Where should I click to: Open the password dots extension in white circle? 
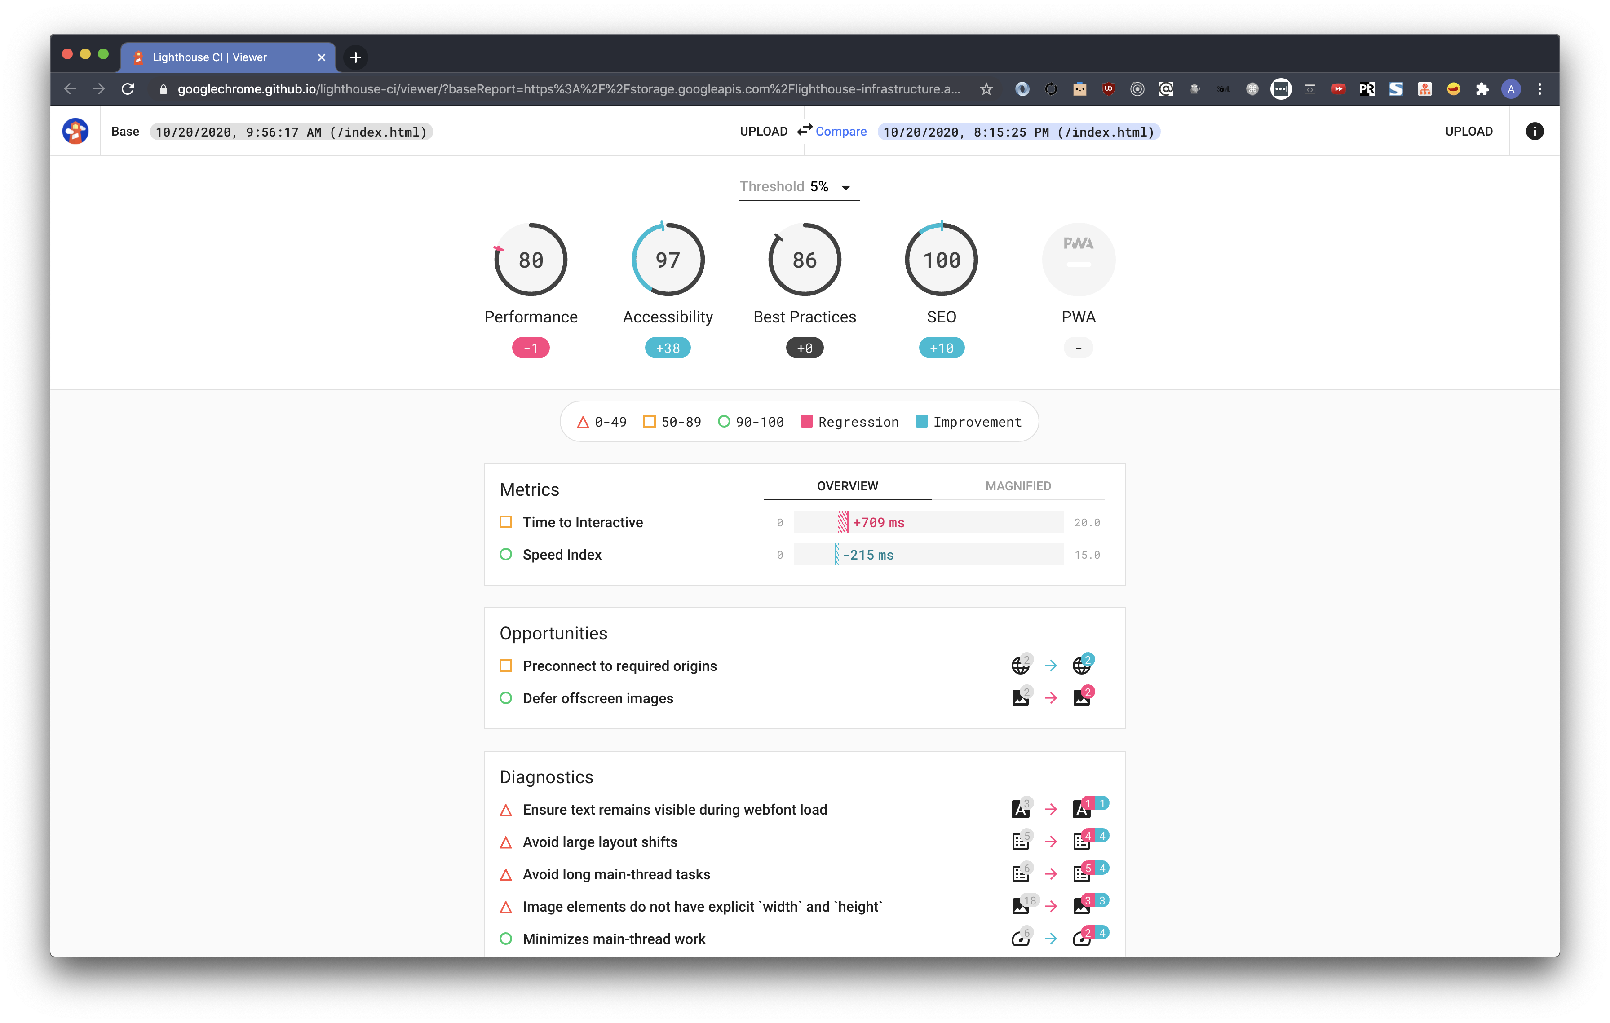pyautogui.click(x=1280, y=89)
